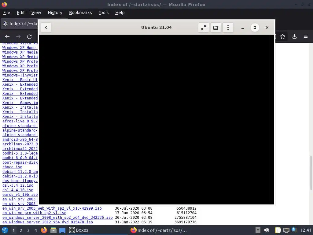This screenshot has width=313, height=235.
Task: Open the system start menu icon
Action: point(5,230)
